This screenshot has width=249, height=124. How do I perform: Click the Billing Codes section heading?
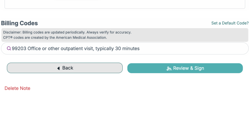19,23
